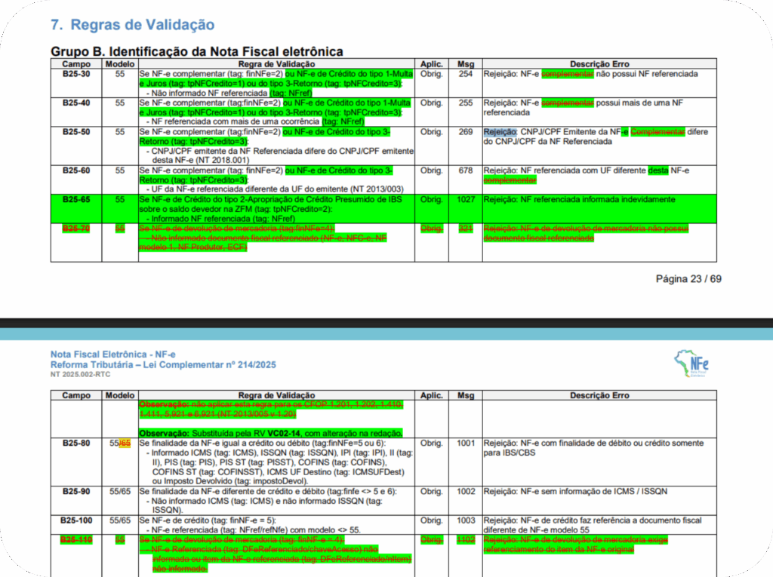Click message code 678
Image resolution: width=773 pixels, height=577 pixels.
(466, 170)
